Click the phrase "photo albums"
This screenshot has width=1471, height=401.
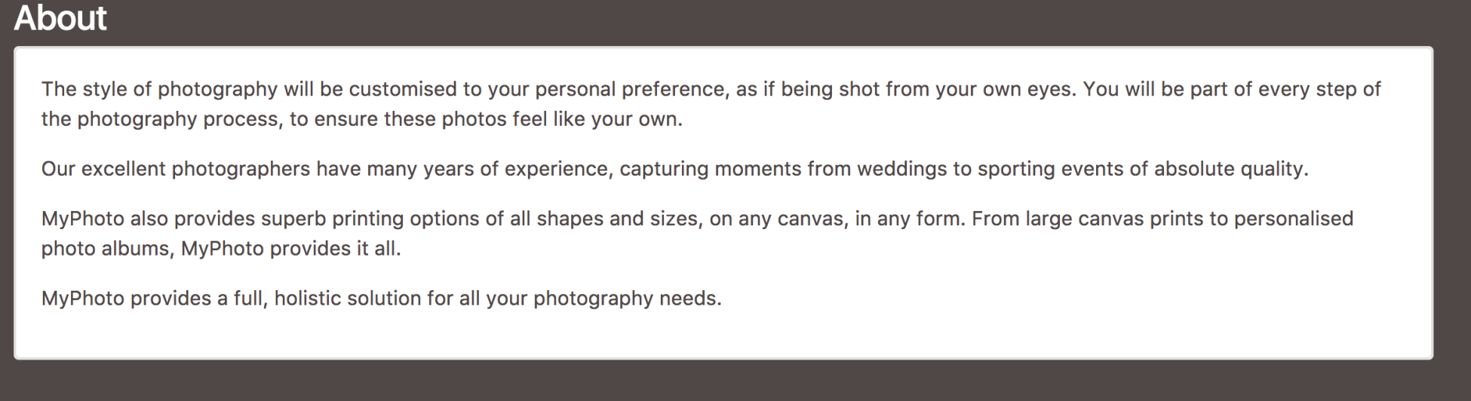coord(105,249)
